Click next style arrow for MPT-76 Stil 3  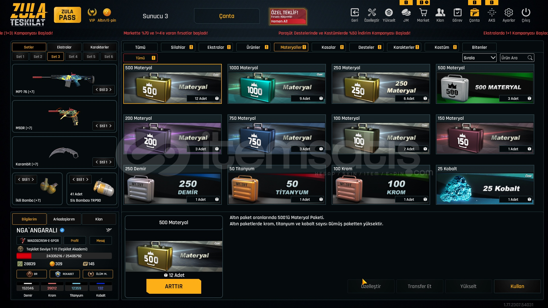(110, 90)
